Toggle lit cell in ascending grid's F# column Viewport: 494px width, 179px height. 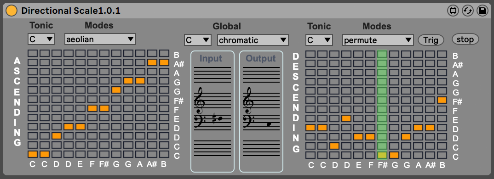[104, 108]
